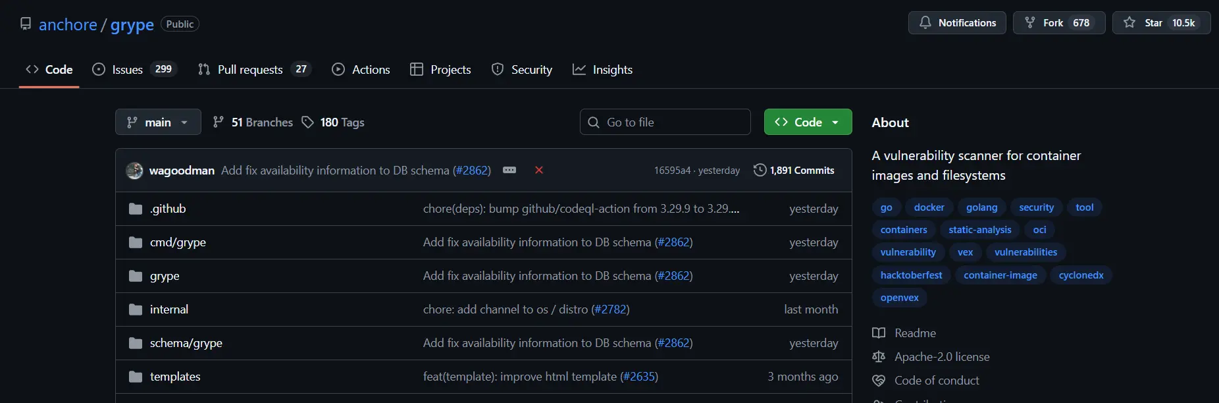The image size is (1219, 403).
Task: Click the docker topic tag
Action: 929,207
